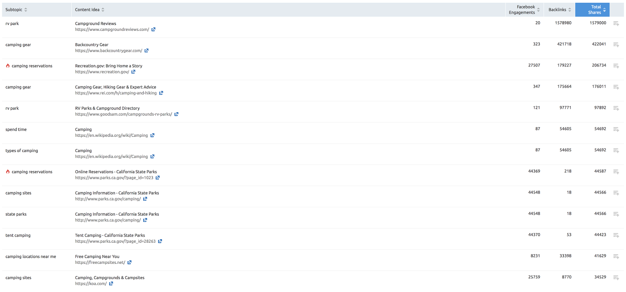Add types of camping idea to list

tap(616, 150)
